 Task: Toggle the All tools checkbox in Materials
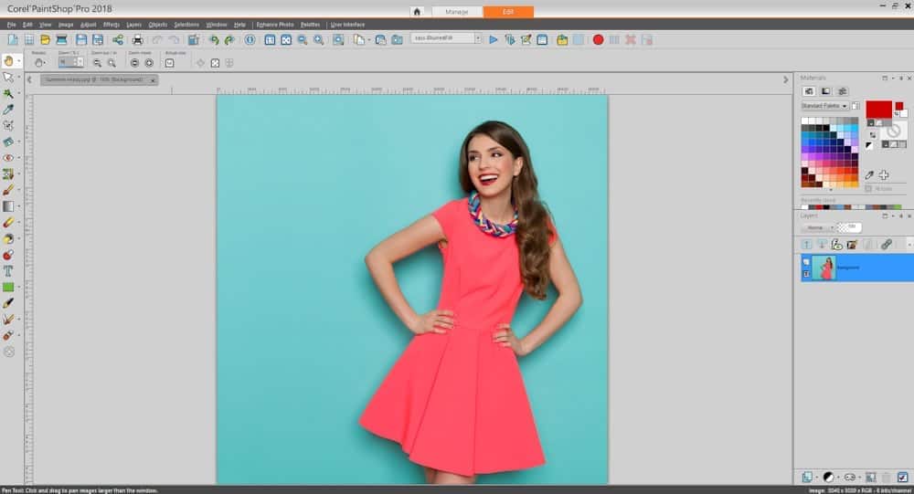pyautogui.click(x=867, y=188)
